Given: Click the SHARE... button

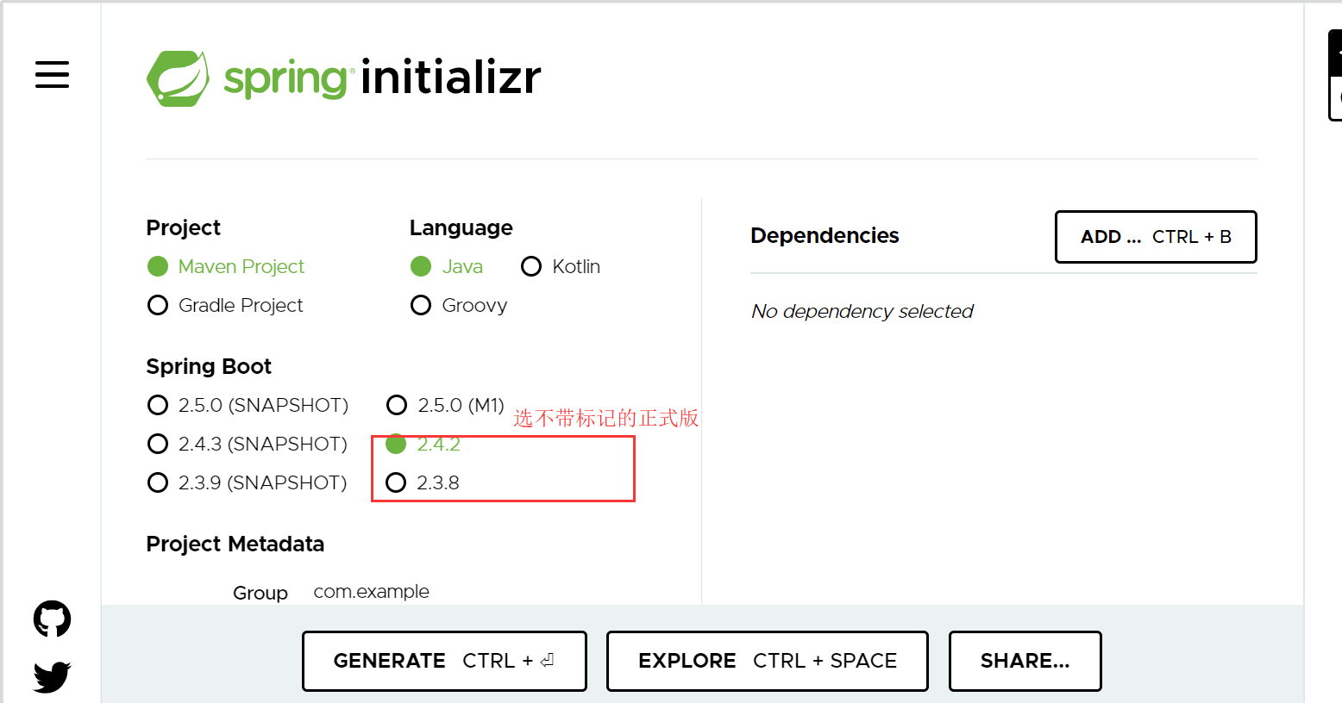Looking at the screenshot, I should pos(1025,661).
